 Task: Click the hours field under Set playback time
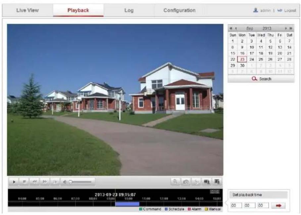click(x=236, y=205)
